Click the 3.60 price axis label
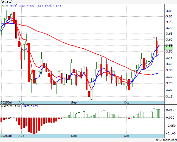177x142 pixels. coord(169,40)
